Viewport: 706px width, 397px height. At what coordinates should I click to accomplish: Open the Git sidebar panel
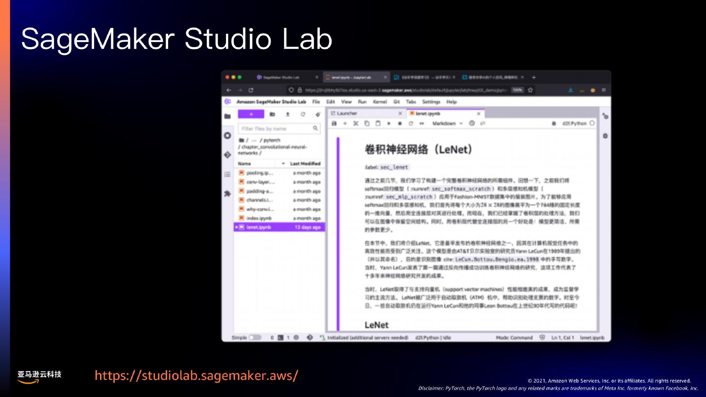pyautogui.click(x=227, y=154)
